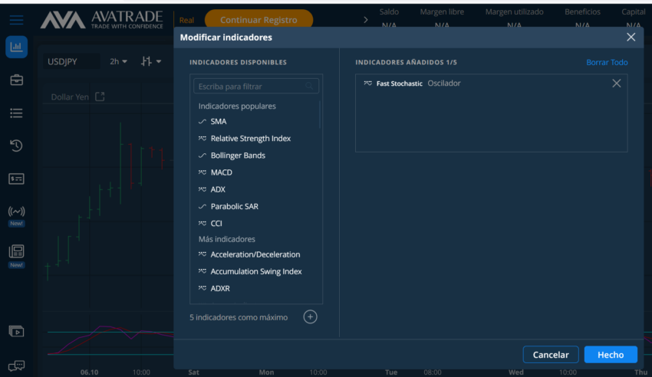Click the Borrar Todo link
The image size is (652, 377).
(x=607, y=62)
